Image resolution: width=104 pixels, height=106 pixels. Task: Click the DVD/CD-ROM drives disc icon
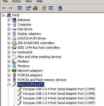(x=14, y=38)
